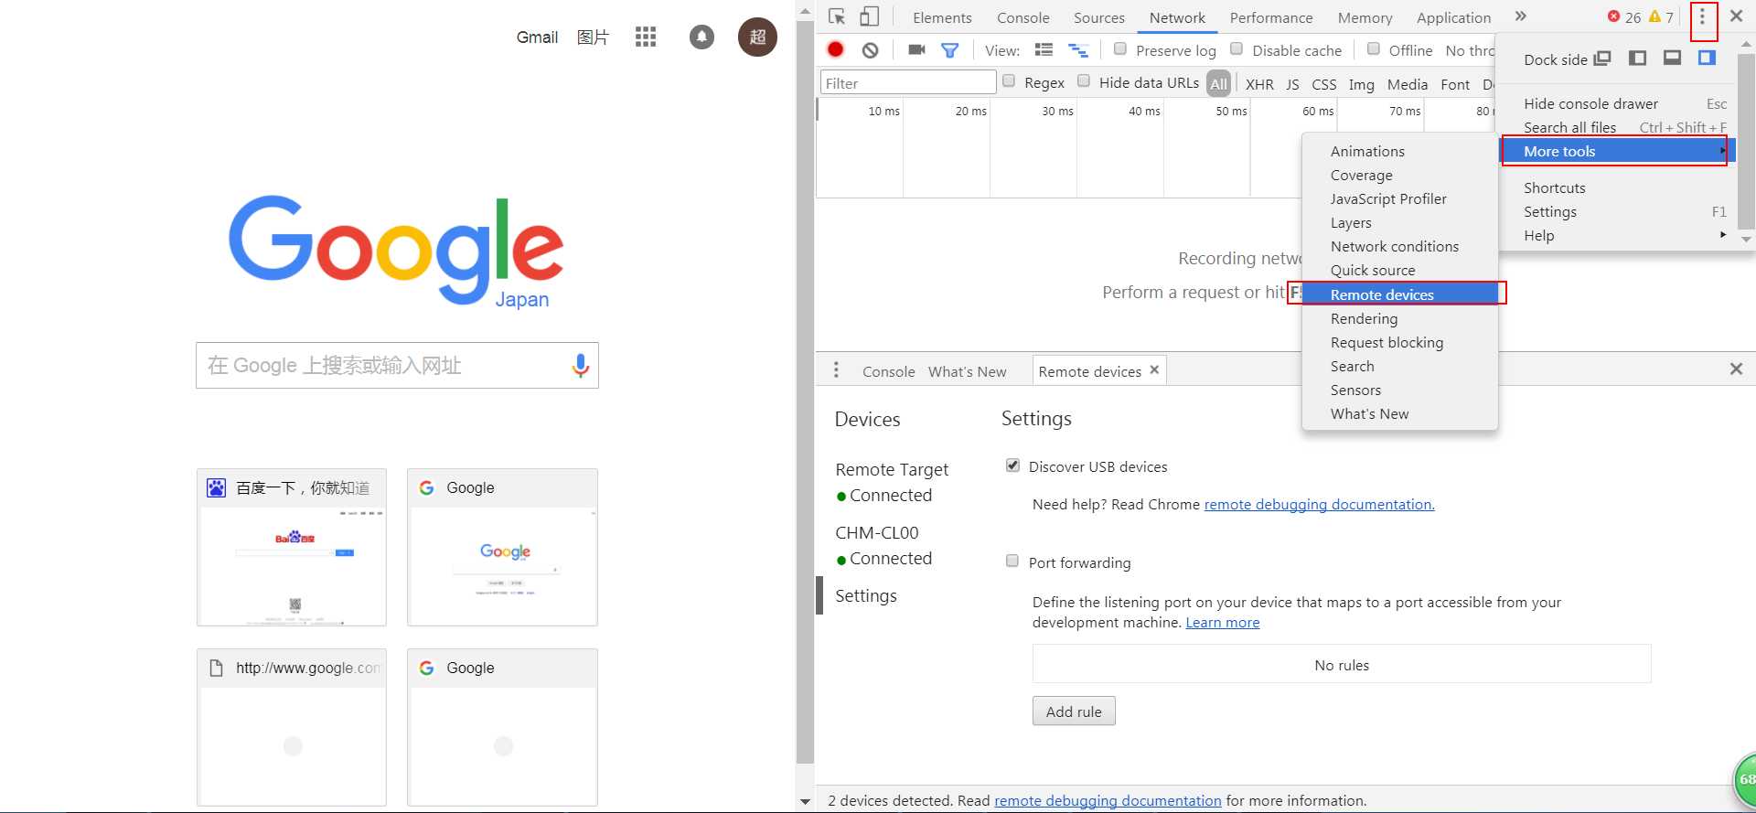This screenshot has height=813, width=1756.
Task: Open the What's New drawer tab
Action: click(x=967, y=371)
